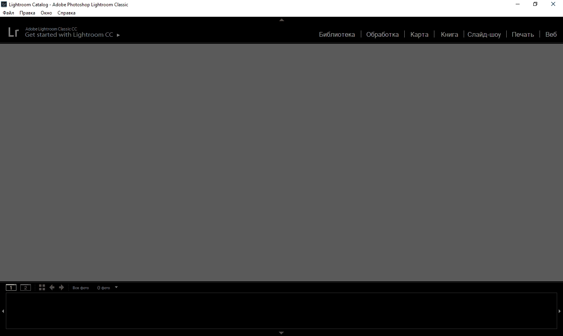Click the Все фото source label
Image resolution: width=563 pixels, height=336 pixels.
click(x=81, y=288)
